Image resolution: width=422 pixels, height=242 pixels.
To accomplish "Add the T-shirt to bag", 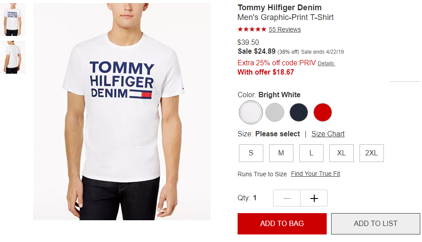I will 282,224.
